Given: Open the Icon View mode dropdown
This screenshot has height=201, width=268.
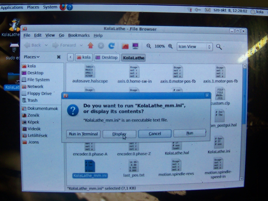Looking at the screenshot, I should pyautogui.click(x=195, y=47).
